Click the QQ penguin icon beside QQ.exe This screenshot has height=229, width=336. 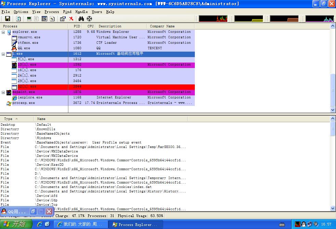[x=14, y=48]
